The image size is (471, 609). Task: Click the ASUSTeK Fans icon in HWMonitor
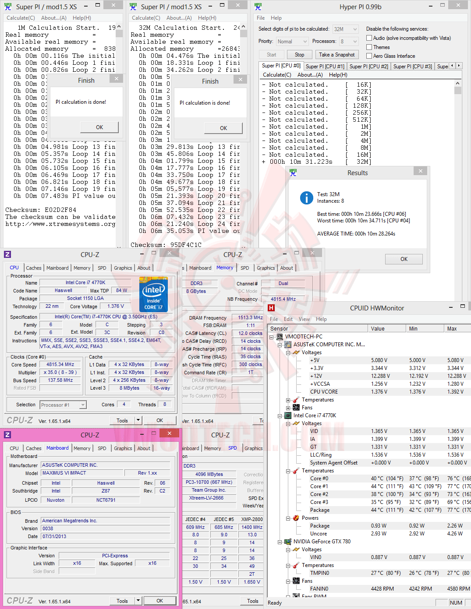pos(296,408)
